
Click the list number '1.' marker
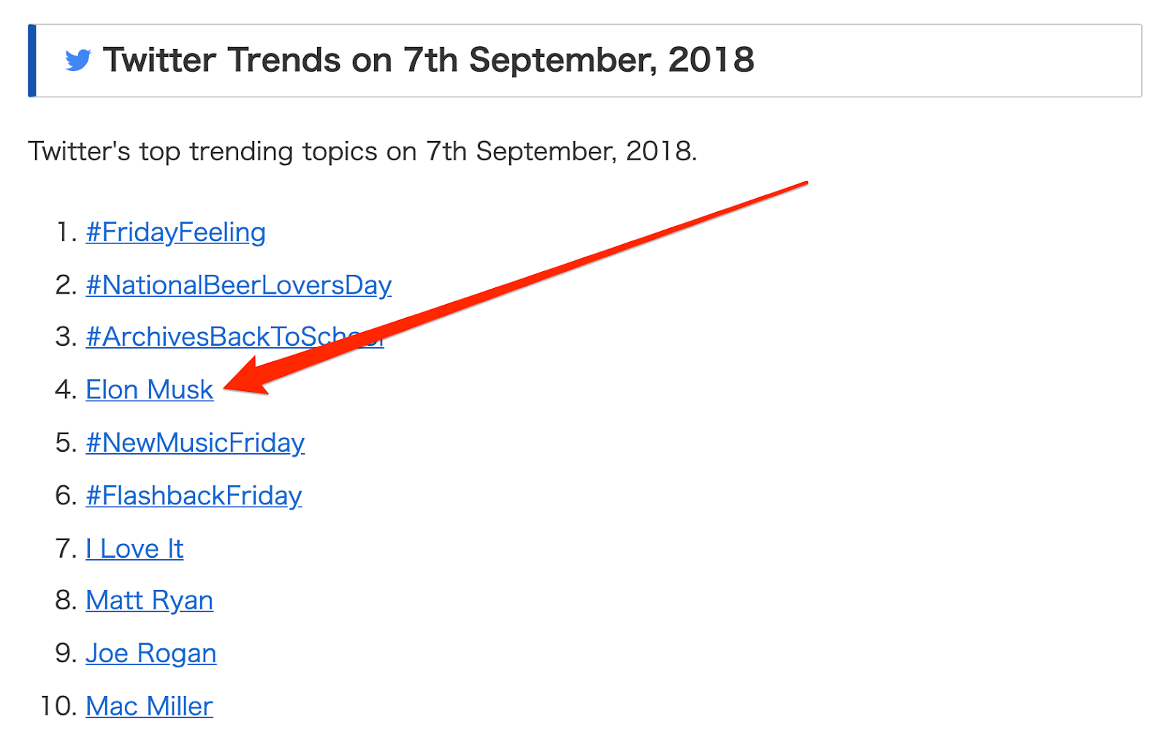pos(66,232)
